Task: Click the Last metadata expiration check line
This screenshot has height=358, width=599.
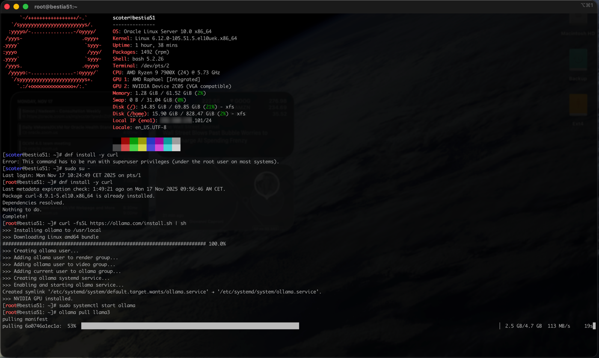Action: tap(114, 189)
